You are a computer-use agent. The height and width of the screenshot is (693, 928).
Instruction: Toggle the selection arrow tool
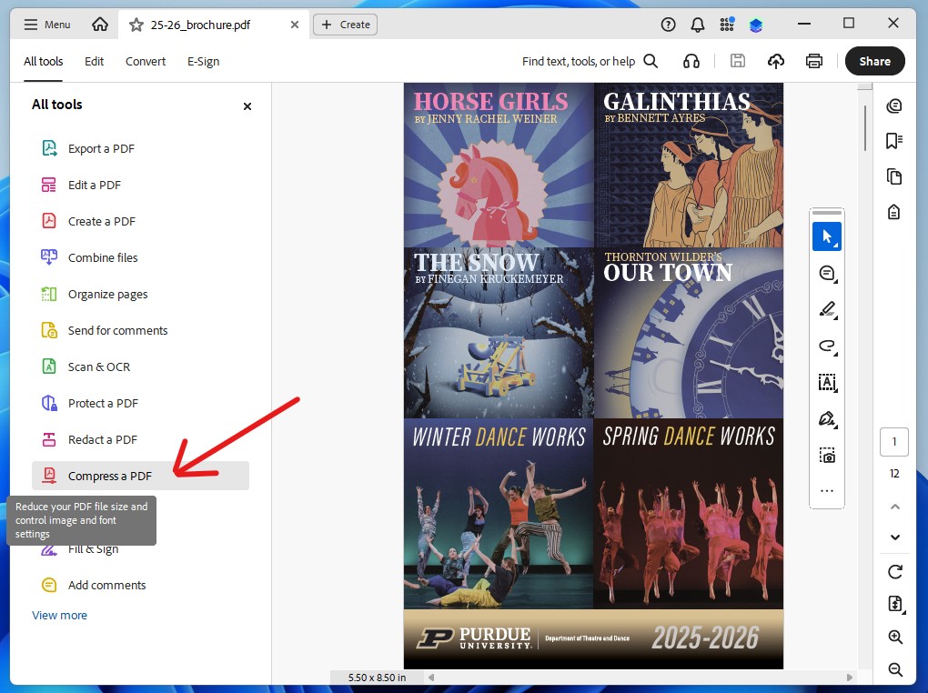(826, 236)
